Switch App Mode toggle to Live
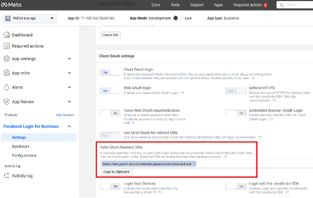The width and height of the screenshot is (313, 198). pyautogui.click(x=178, y=18)
